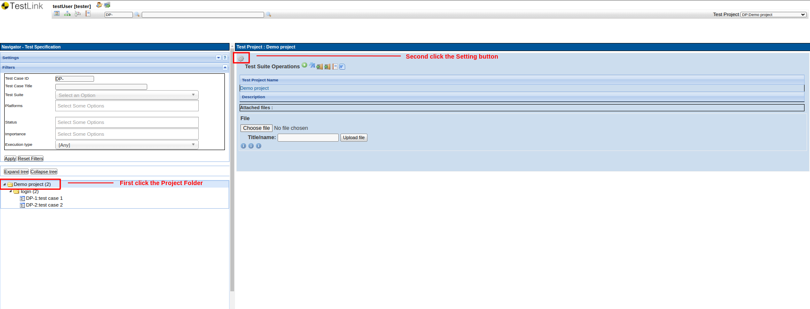
Task: Click the settings gear icon in project panel
Action: [241, 59]
